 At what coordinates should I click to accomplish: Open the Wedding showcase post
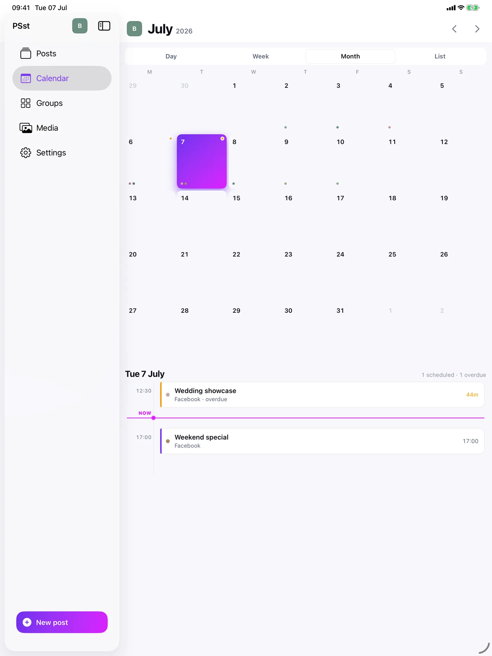tap(322, 395)
